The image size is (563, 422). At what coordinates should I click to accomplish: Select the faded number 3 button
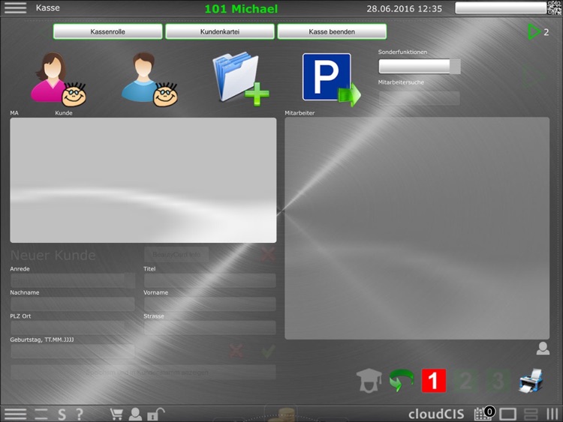tap(498, 381)
